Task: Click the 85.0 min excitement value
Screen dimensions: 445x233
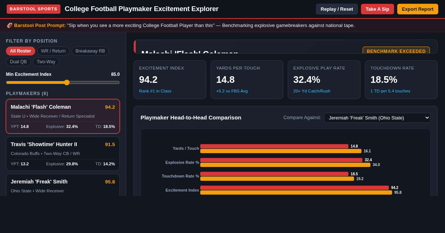Action: [x=115, y=74]
